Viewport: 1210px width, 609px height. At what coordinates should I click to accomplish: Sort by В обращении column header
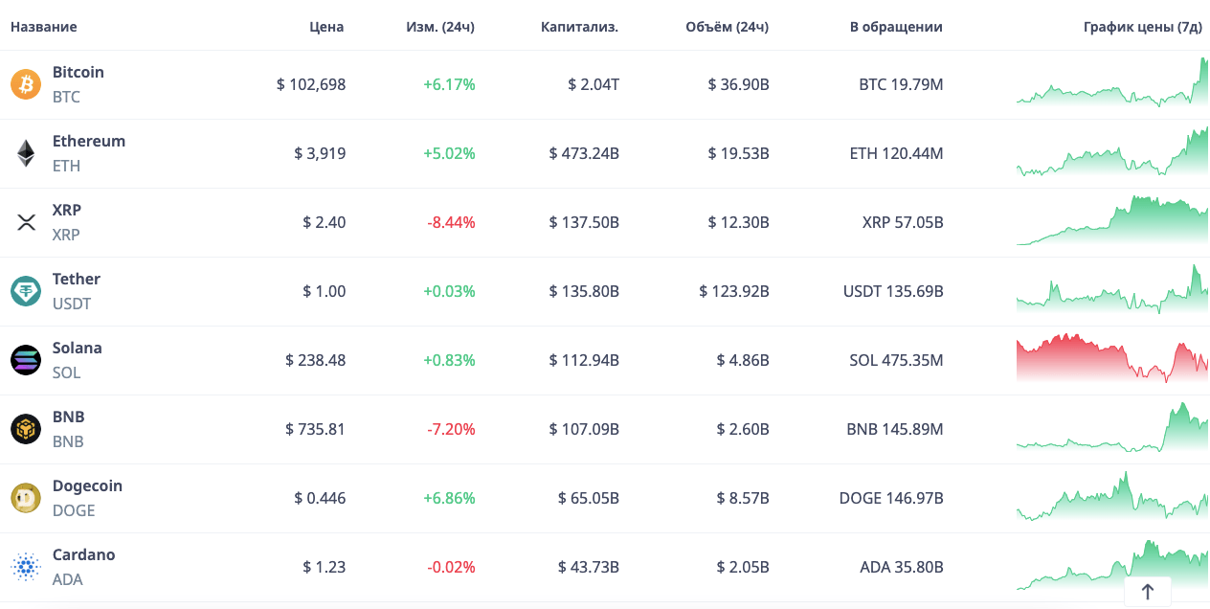[x=896, y=27]
